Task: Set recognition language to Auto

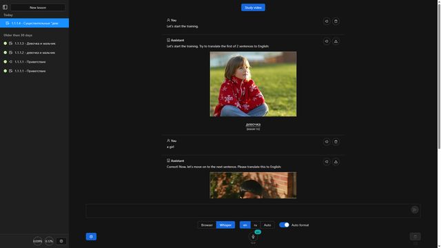Action: pos(267,225)
